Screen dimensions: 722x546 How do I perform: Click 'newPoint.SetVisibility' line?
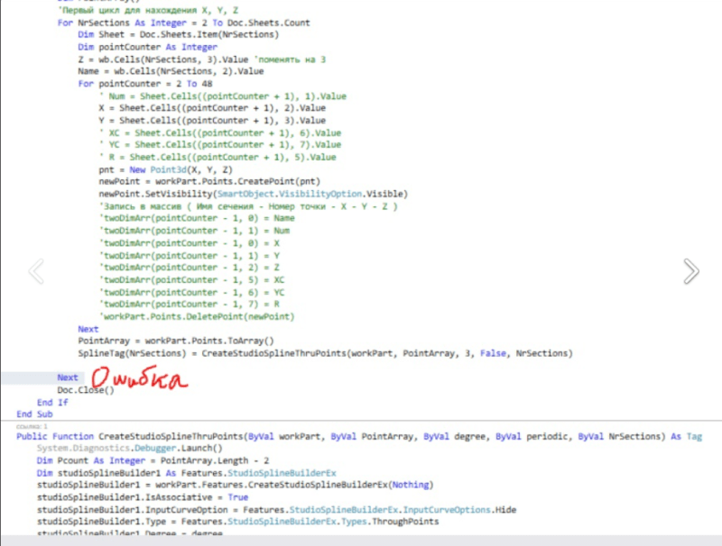(x=254, y=194)
